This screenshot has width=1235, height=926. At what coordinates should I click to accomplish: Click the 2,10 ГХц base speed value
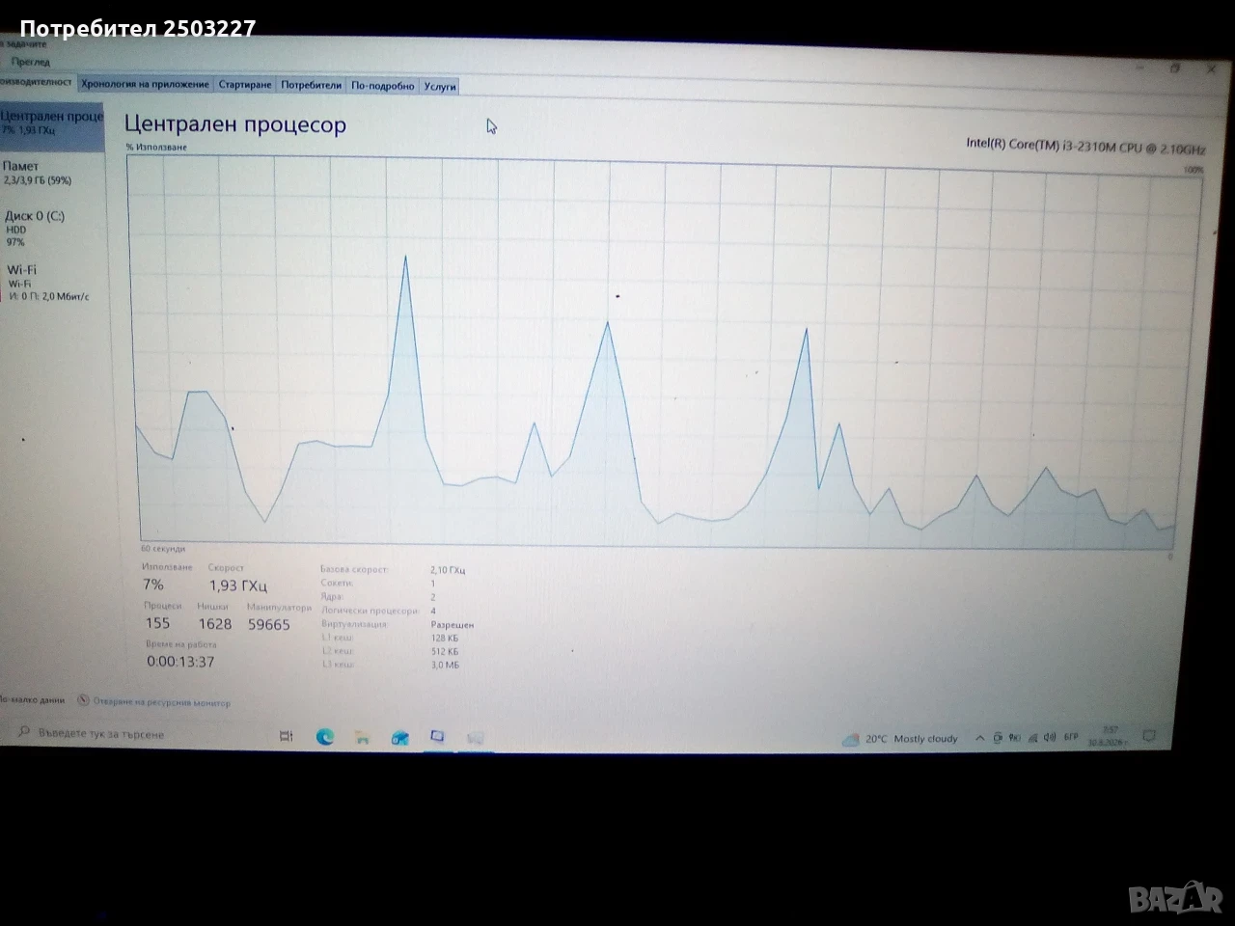448,570
